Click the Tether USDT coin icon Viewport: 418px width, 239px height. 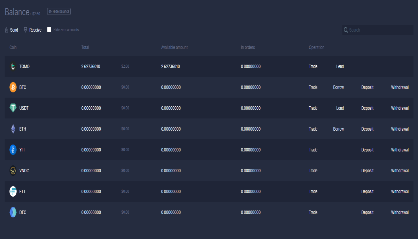(x=13, y=108)
